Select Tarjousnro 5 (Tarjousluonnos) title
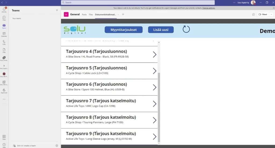 tap(96, 68)
